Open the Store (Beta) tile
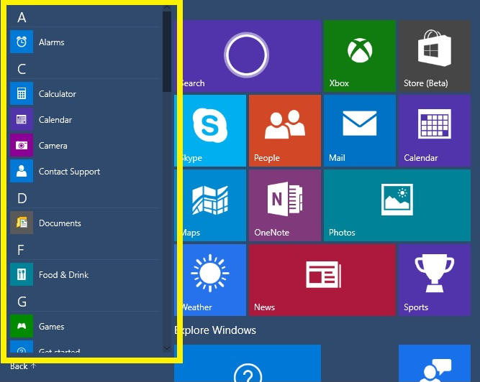The image size is (480, 382). click(x=435, y=56)
